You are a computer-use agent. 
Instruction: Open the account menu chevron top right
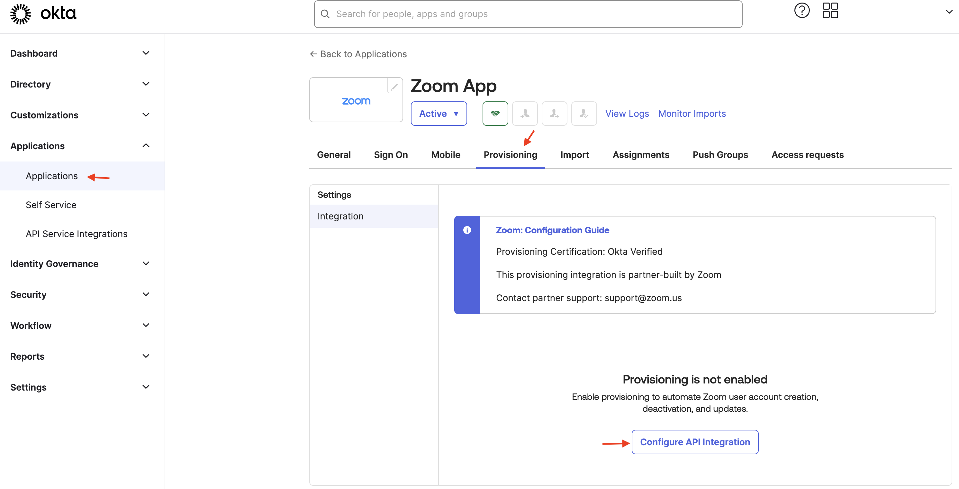click(949, 12)
